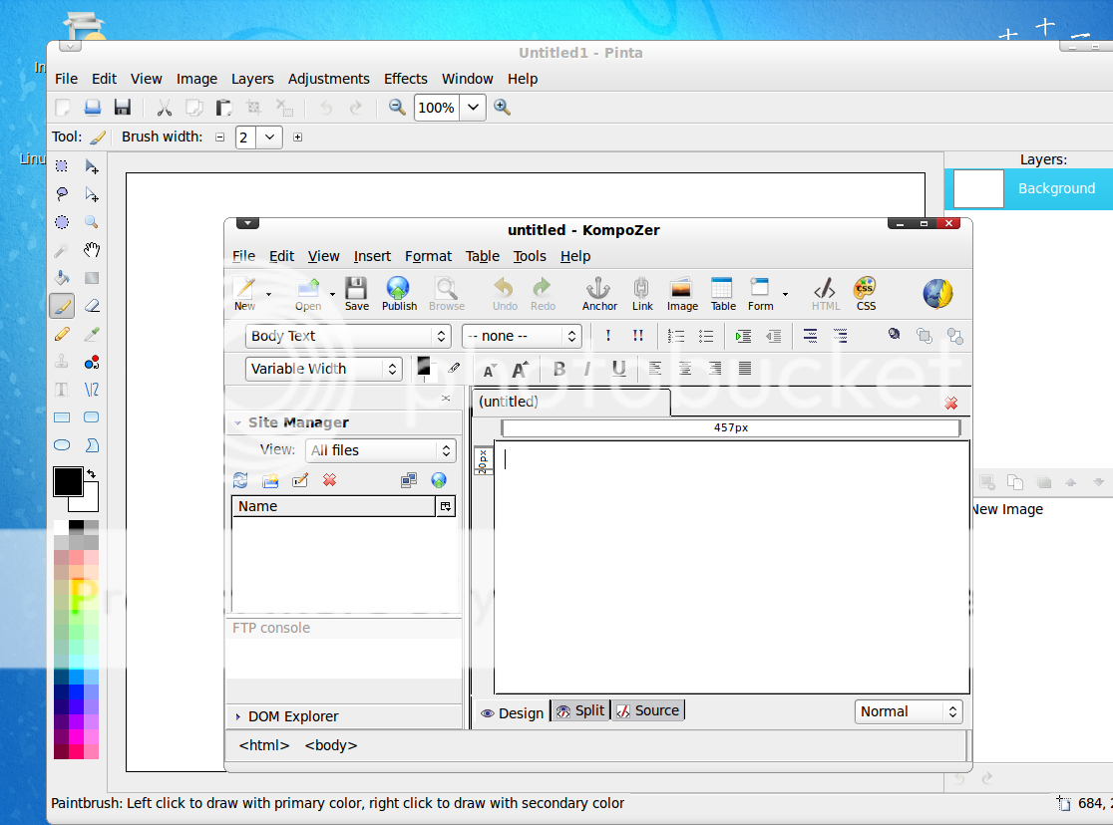
Task: Choose text color swatch in KompoZer
Action: coord(423,366)
